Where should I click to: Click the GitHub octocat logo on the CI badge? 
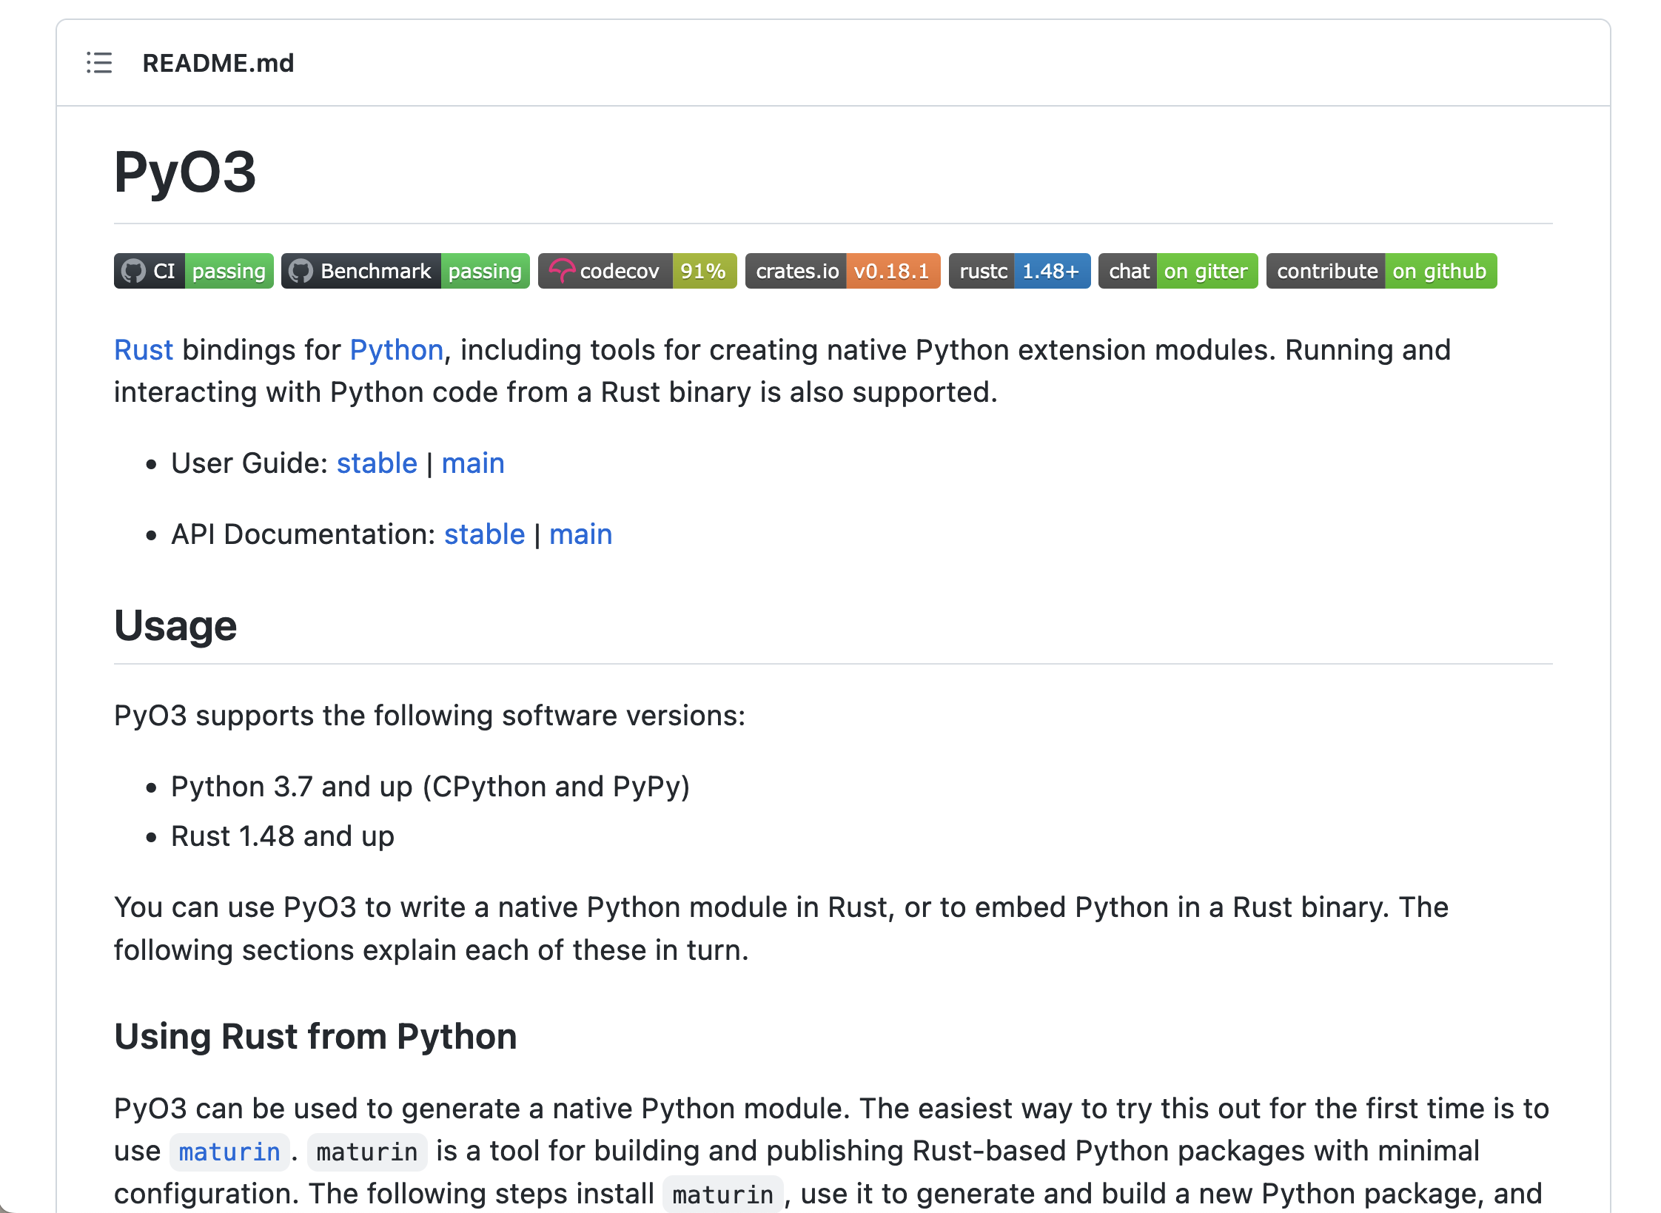pyautogui.click(x=133, y=271)
